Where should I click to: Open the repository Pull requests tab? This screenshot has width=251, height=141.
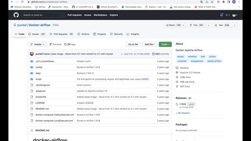point(61,34)
